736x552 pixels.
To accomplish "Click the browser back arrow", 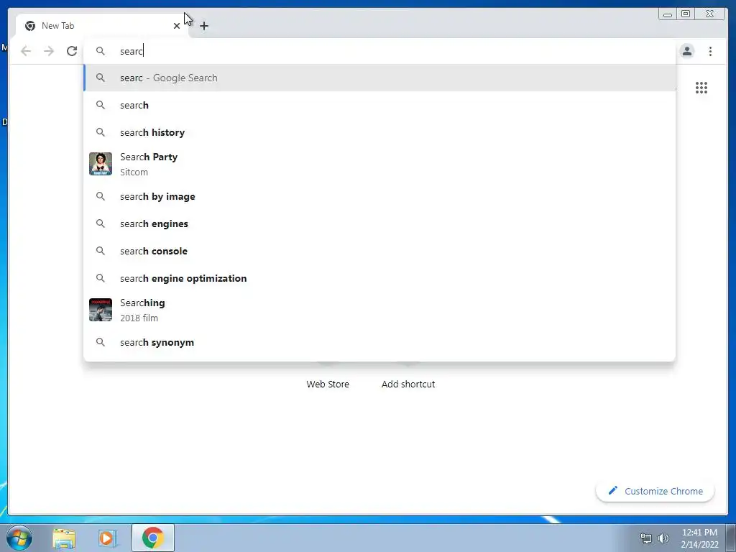I will click(26, 51).
